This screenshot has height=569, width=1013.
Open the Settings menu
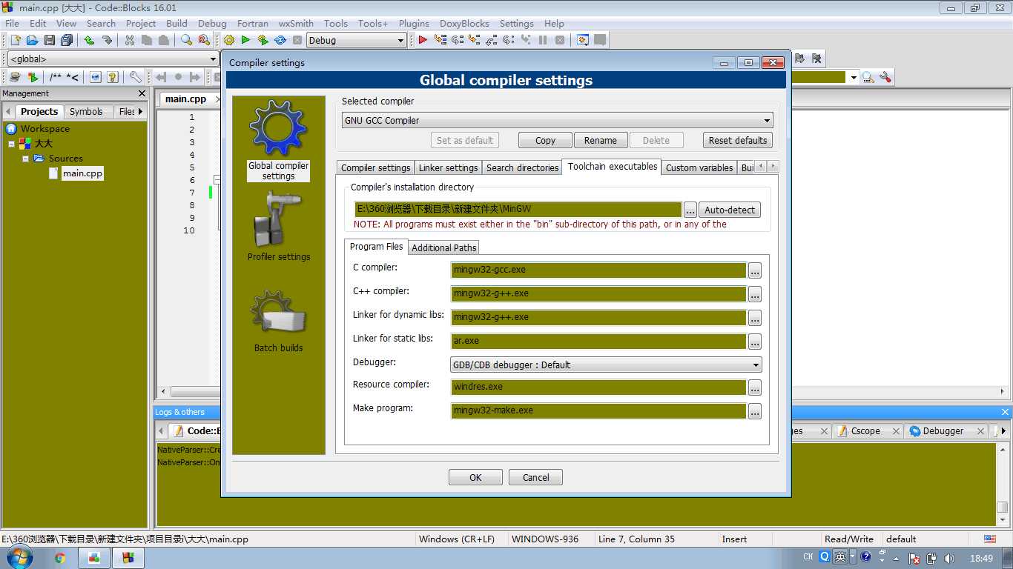517,23
